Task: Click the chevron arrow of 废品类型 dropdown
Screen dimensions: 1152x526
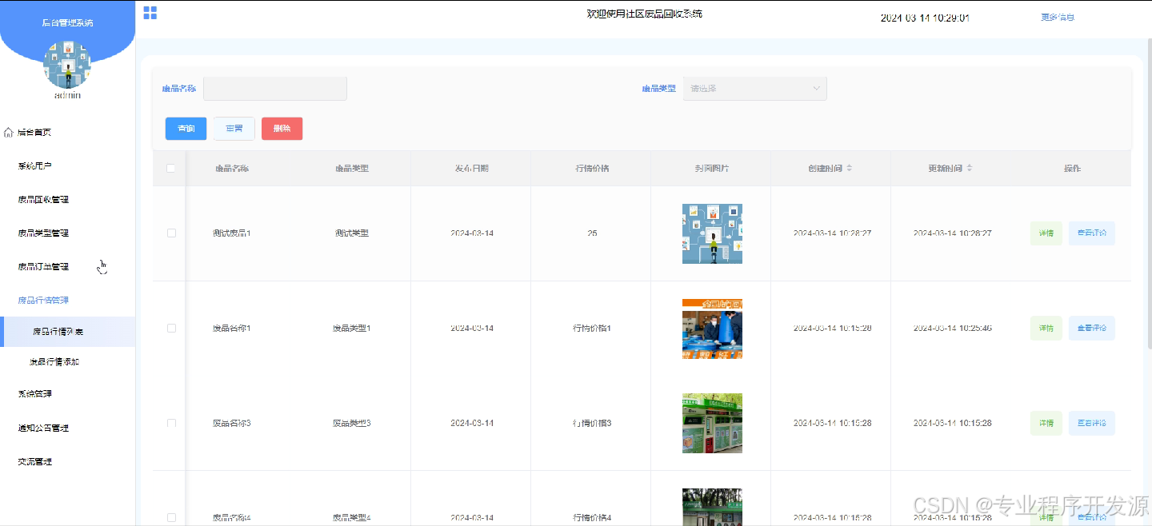Action: coord(816,89)
